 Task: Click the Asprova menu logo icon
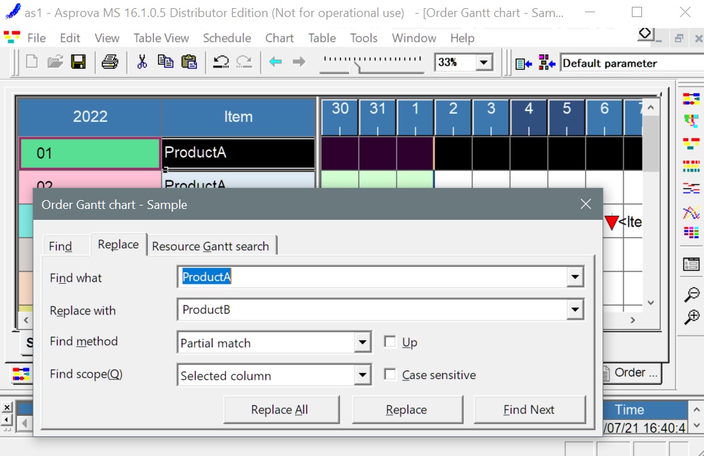[x=12, y=37]
